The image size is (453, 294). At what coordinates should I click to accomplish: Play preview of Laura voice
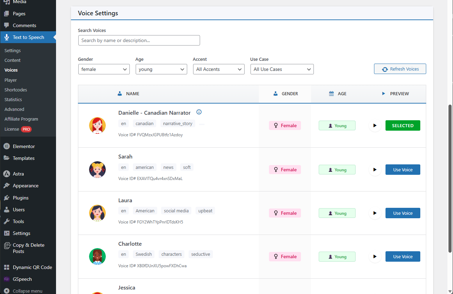[375, 213]
